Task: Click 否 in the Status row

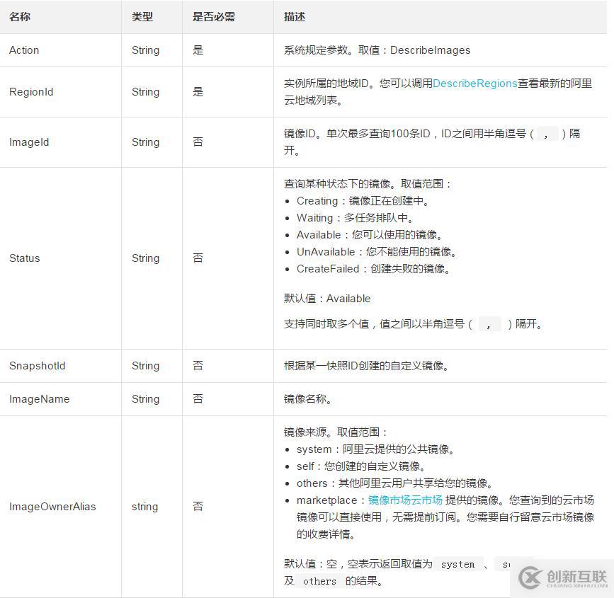Action: coord(198,258)
